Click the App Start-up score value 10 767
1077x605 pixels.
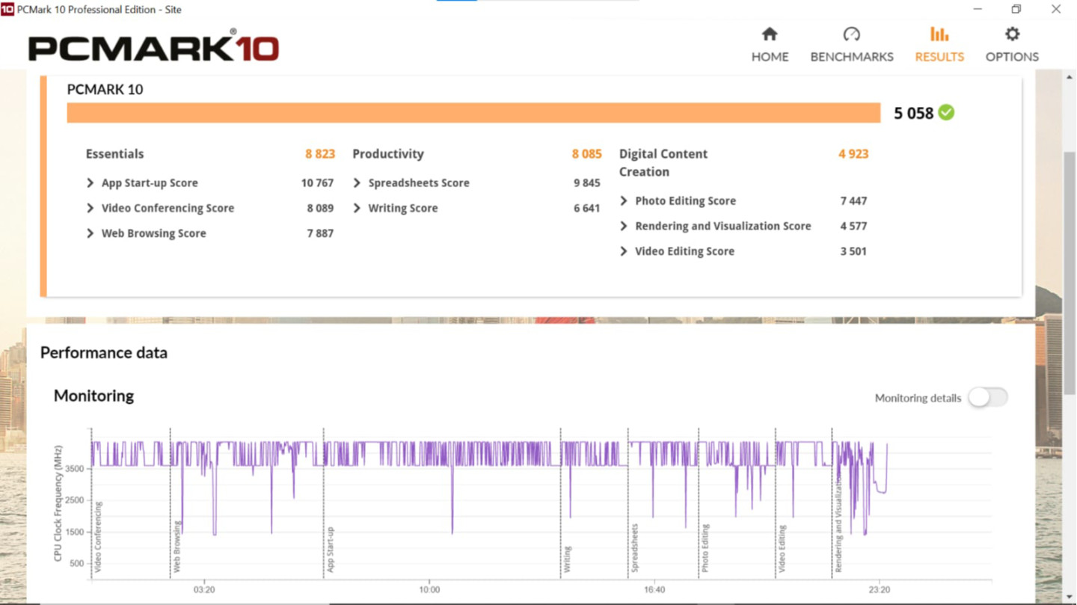coord(317,182)
